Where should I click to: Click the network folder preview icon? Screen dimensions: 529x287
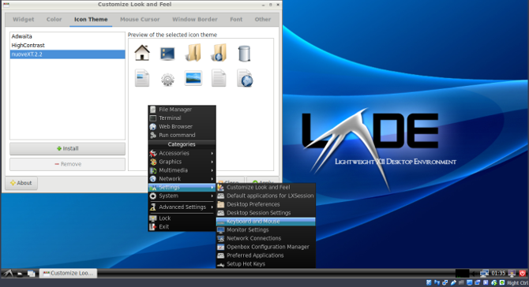point(219,53)
